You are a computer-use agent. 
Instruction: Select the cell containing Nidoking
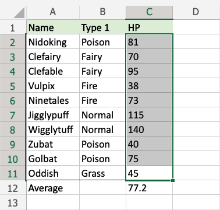tap(53, 42)
